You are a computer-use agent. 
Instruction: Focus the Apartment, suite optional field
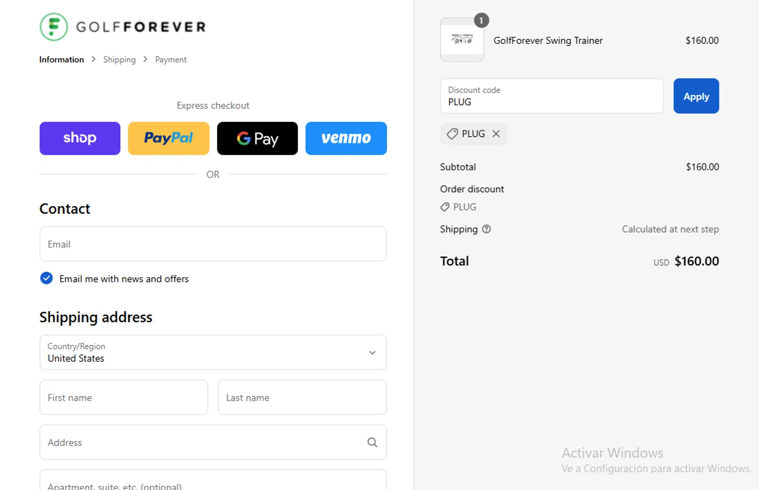pos(213,481)
